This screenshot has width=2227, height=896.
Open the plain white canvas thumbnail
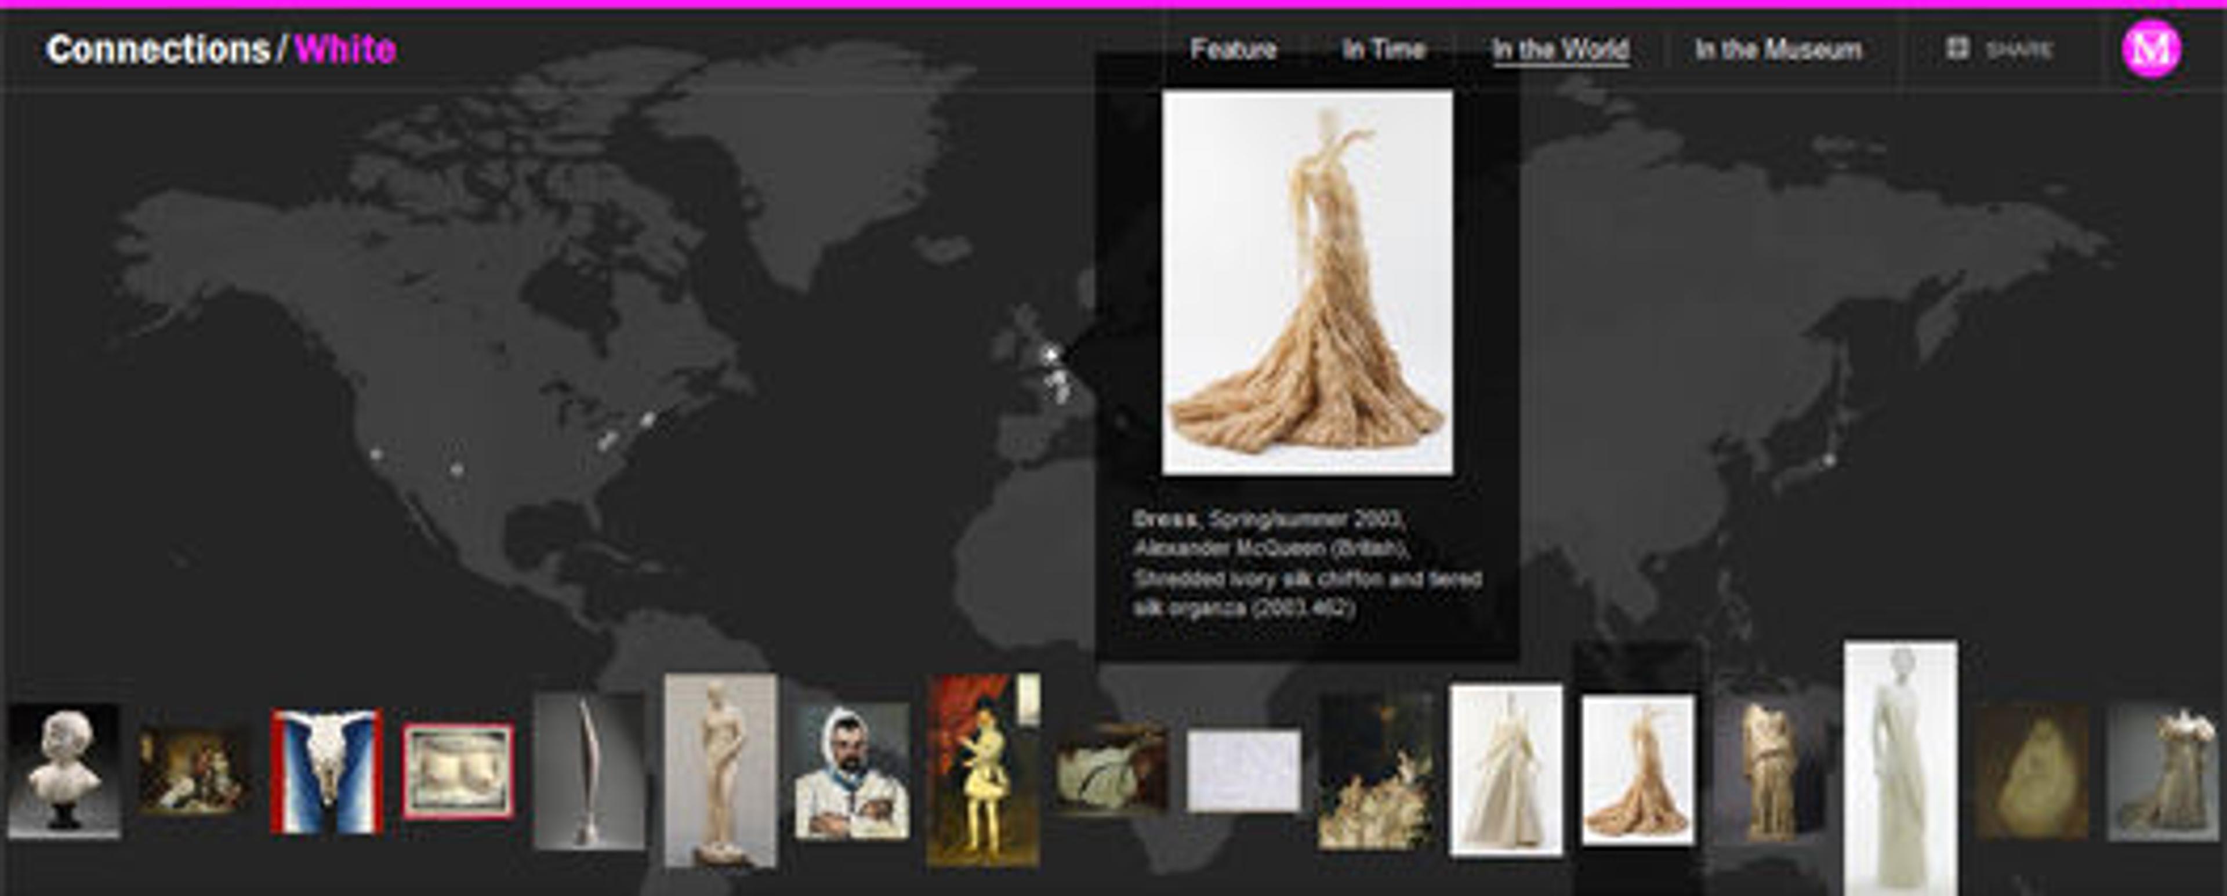tap(1243, 771)
